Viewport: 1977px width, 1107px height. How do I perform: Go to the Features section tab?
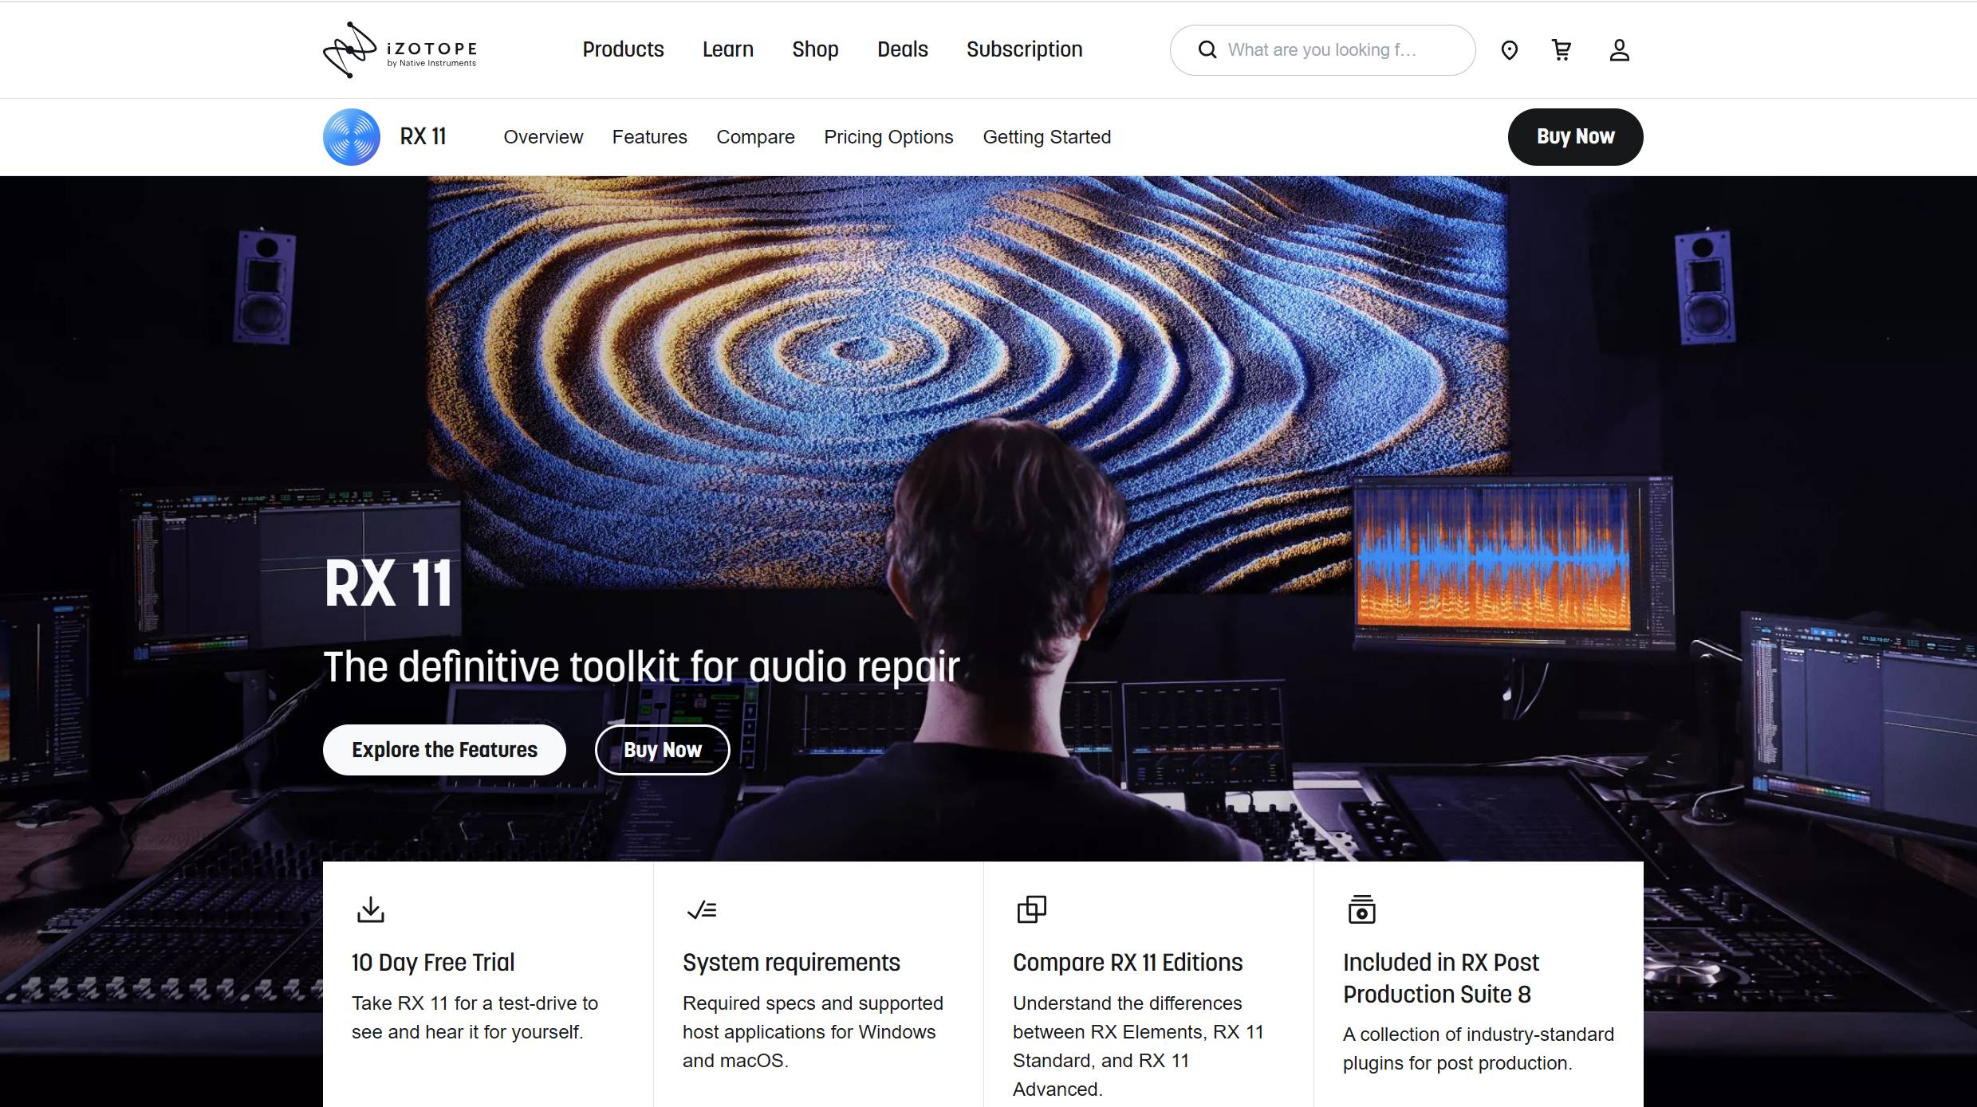tap(649, 137)
